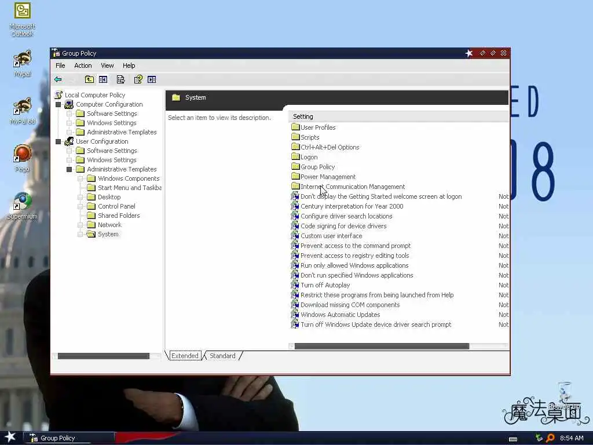This screenshot has width=593, height=445.
Task: Click the taskbar clock showing 8:54 AM
Action: click(572, 438)
